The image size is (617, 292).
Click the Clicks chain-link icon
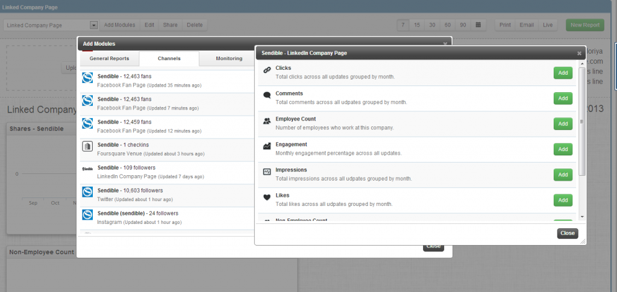267,70
